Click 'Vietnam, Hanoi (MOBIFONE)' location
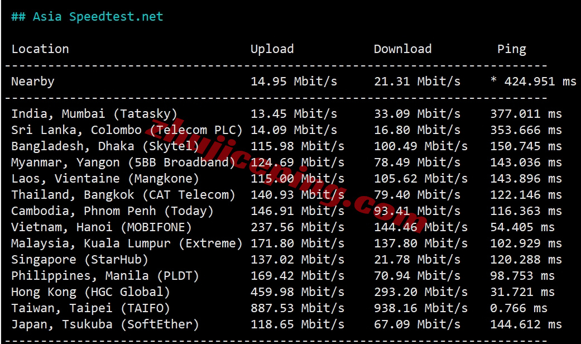Screen dimensions: 581x344 pos(102,227)
